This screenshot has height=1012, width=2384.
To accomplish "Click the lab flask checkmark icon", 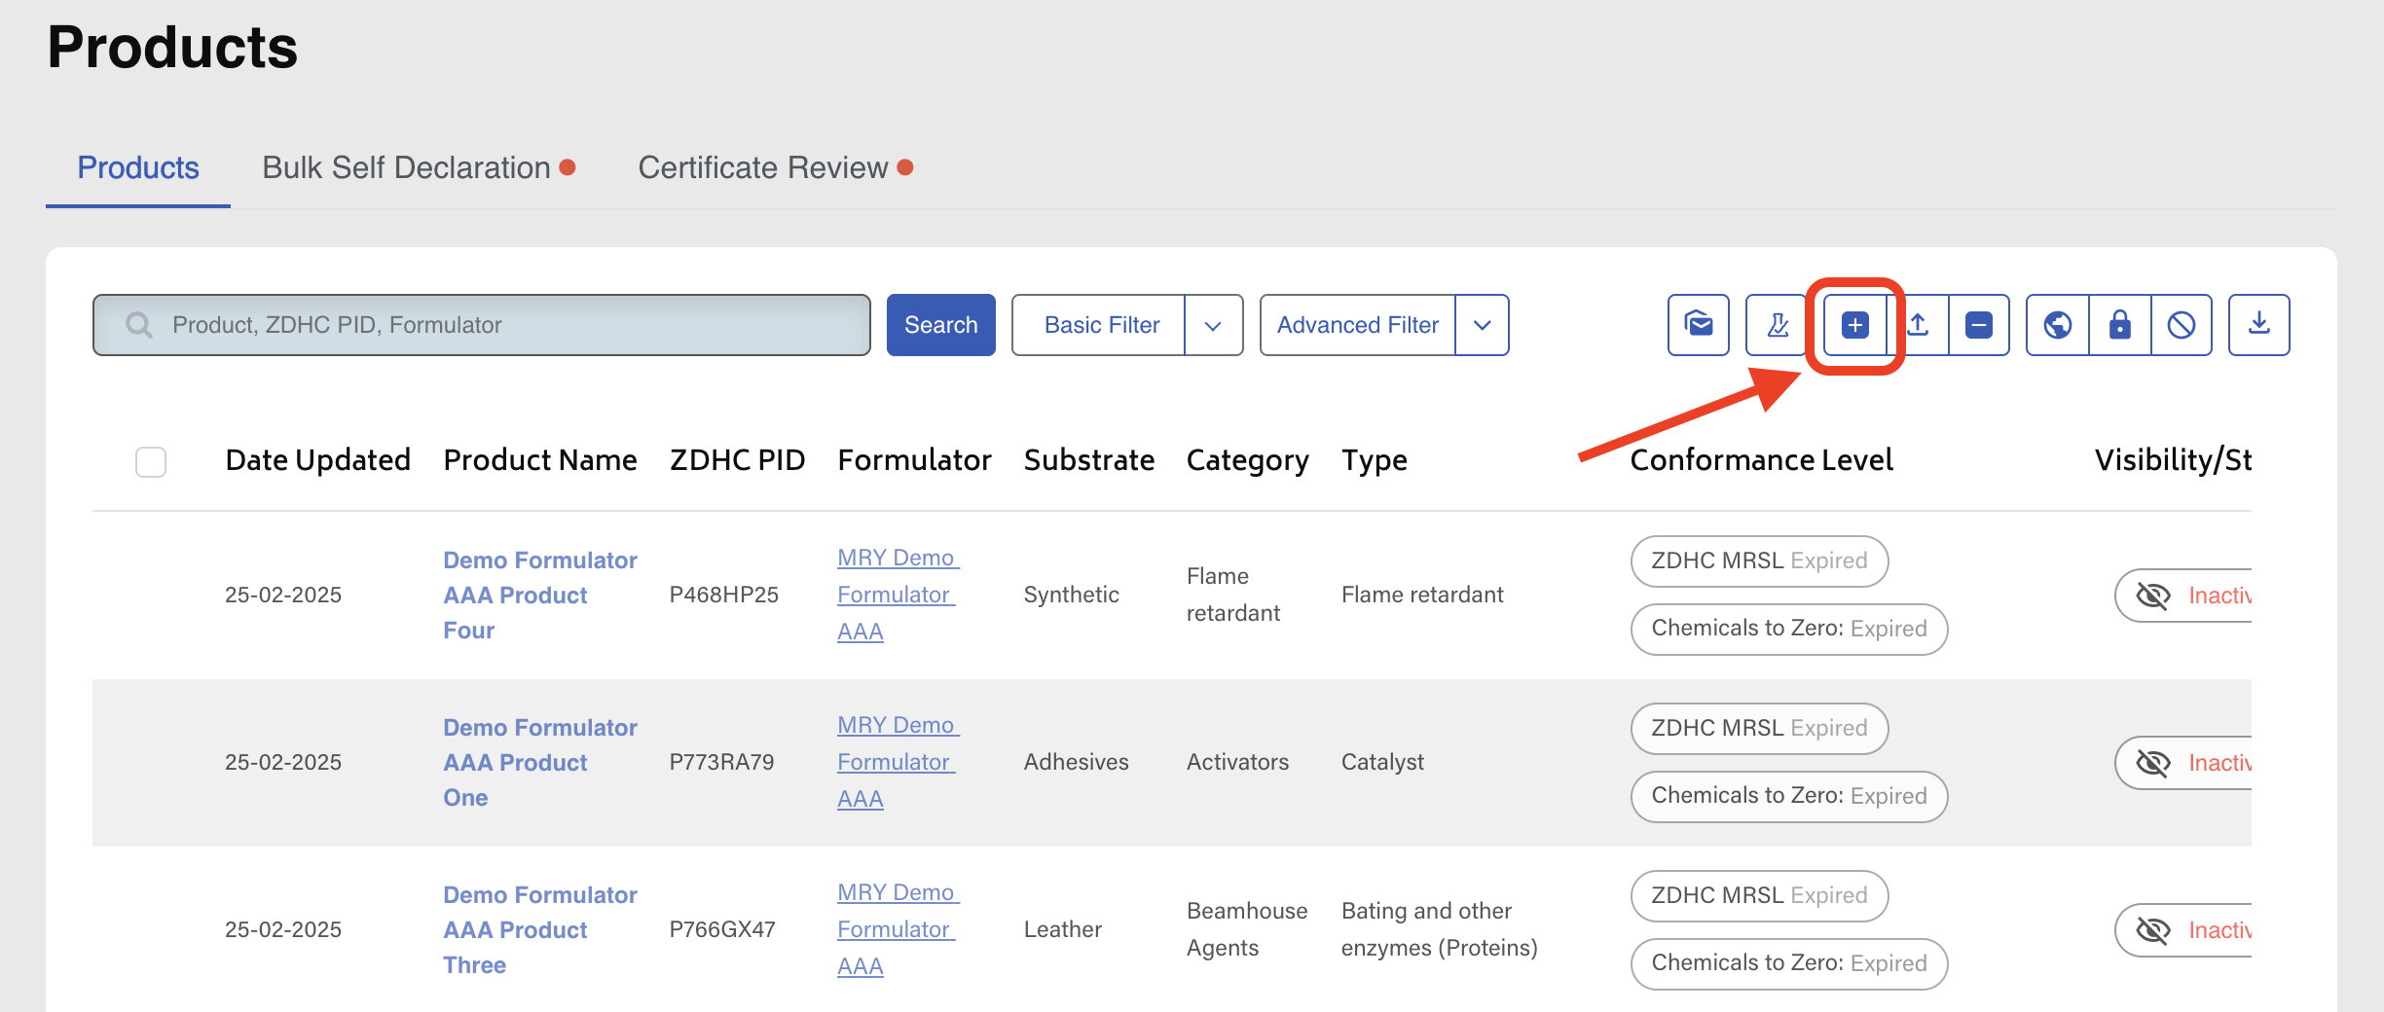I will click(x=1777, y=325).
